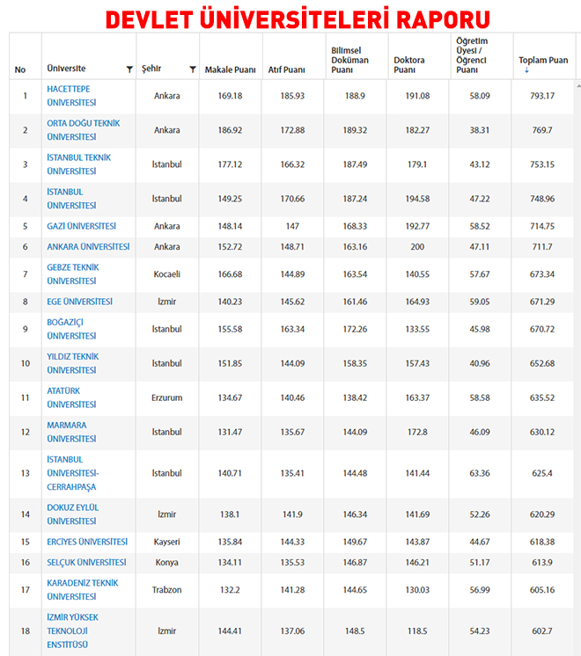581x656 pixels.
Task: Sort by Makale Puanı column header
Action: (230, 69)
